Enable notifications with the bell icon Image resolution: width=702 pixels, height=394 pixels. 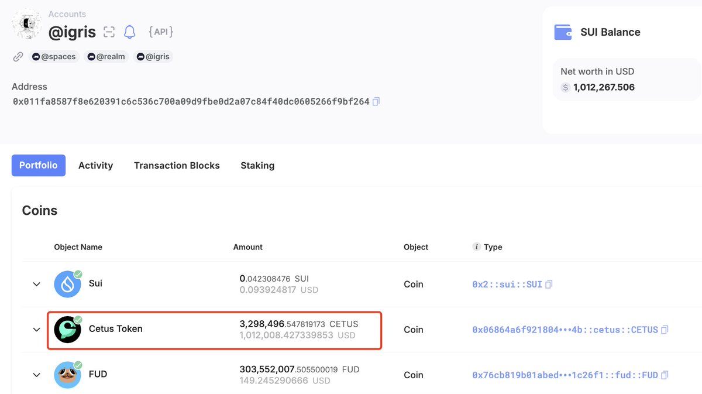[129, 32]
